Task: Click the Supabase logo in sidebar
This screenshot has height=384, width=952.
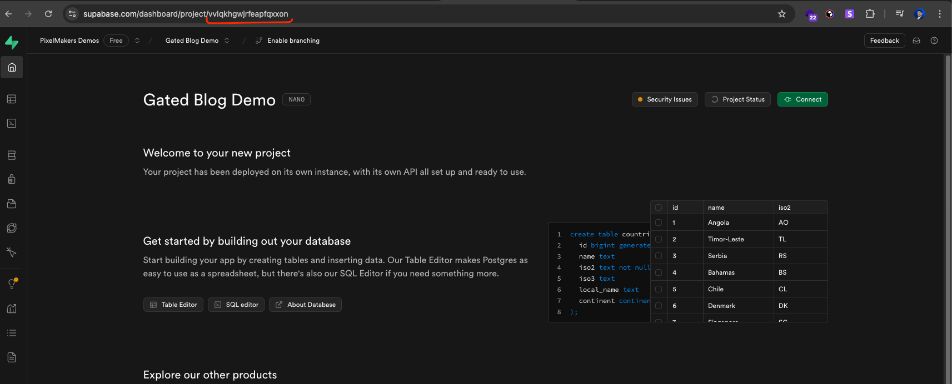Action: pyautogui.click(x=12, y=42)
